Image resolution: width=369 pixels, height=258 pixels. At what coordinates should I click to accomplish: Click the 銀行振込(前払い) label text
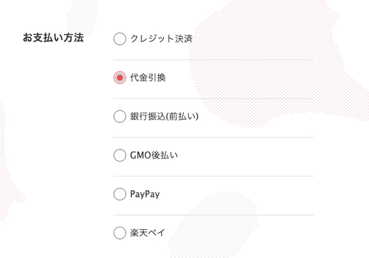point(164,117)
